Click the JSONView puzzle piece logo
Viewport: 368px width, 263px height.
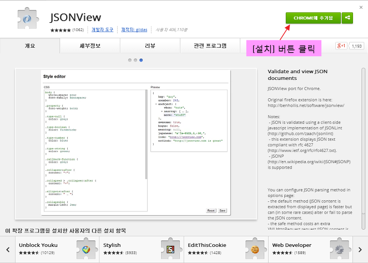coord(28,18)
